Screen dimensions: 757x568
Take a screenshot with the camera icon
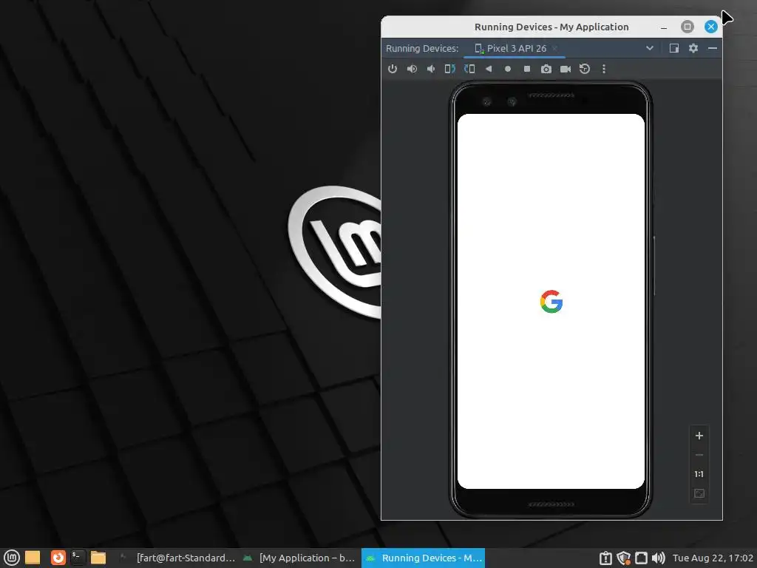coord(546,69)
